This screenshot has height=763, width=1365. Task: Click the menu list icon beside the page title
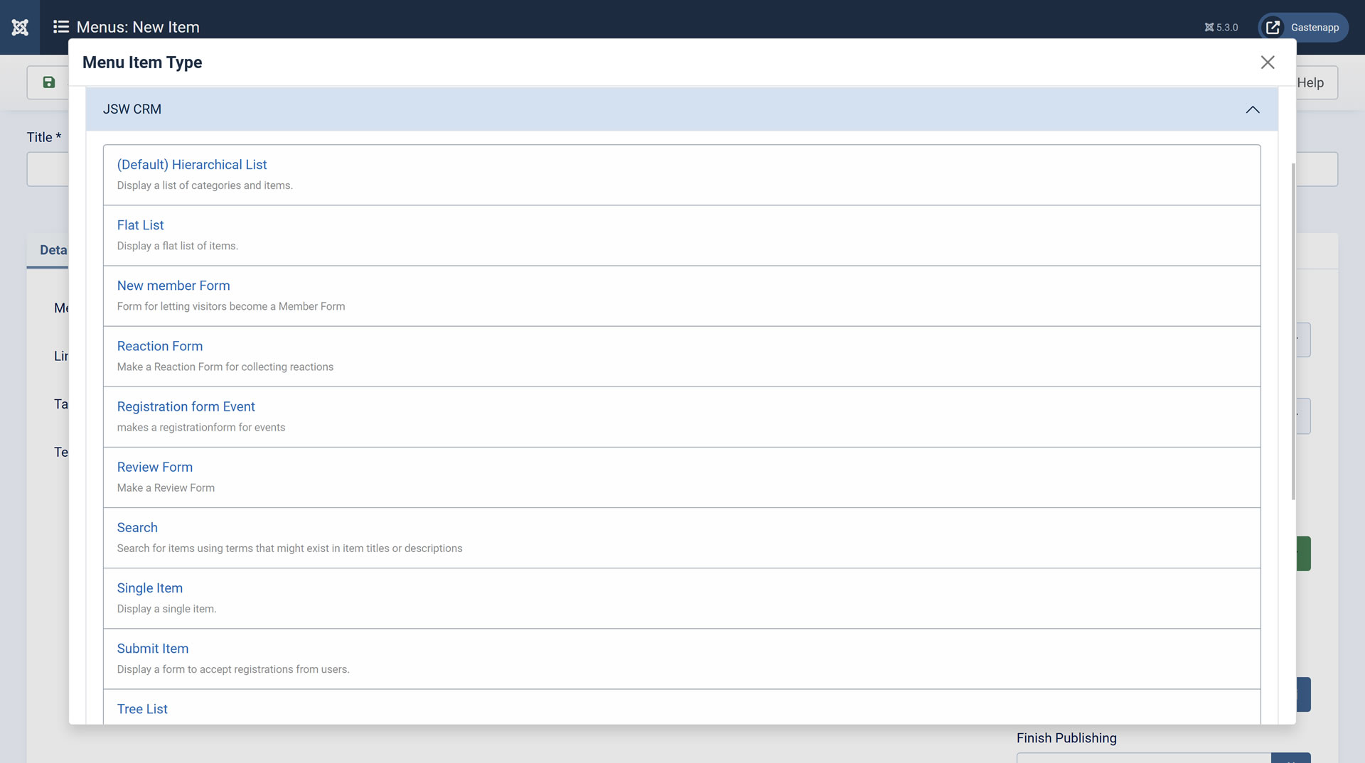point(61,27)
